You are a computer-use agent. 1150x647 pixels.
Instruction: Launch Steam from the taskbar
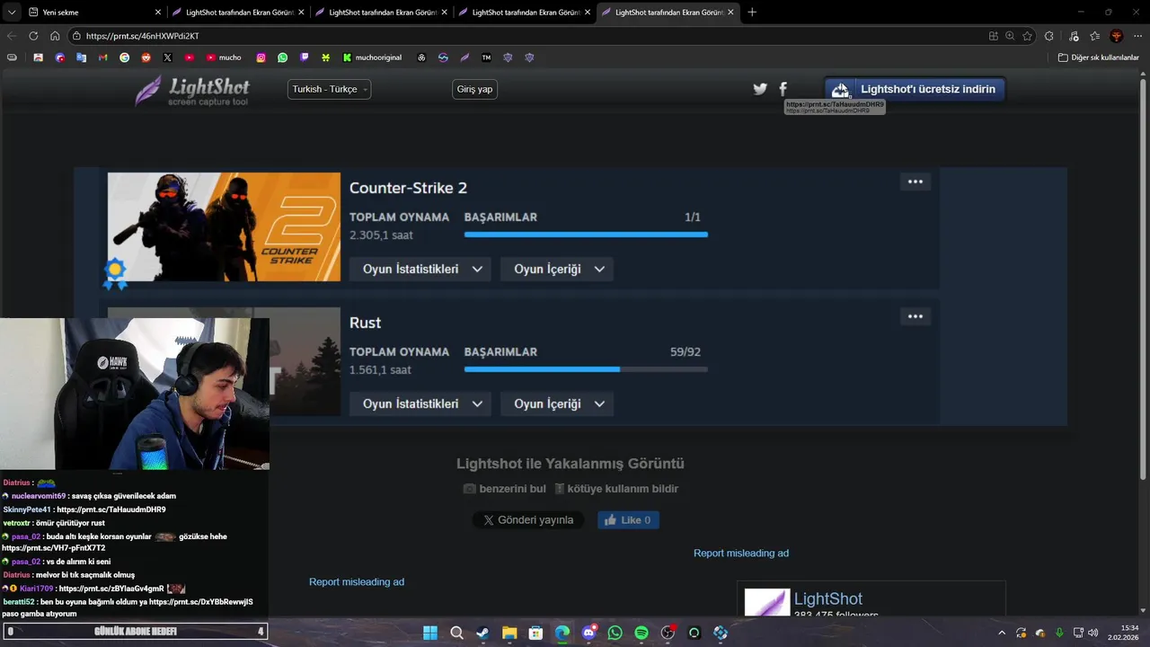[483, 633]
